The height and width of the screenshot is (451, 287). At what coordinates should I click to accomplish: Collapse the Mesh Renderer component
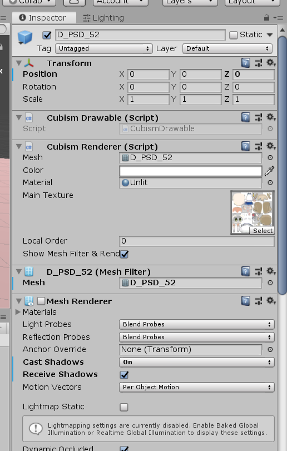(19, 301)
